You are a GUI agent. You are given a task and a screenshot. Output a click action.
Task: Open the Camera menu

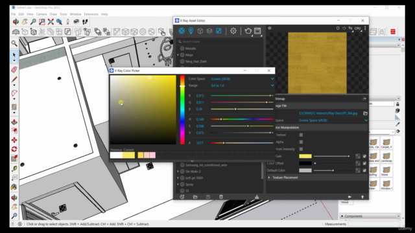[x=41, y=14]
